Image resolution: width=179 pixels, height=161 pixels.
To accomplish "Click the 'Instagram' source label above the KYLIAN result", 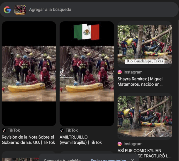I will [133, 144].
